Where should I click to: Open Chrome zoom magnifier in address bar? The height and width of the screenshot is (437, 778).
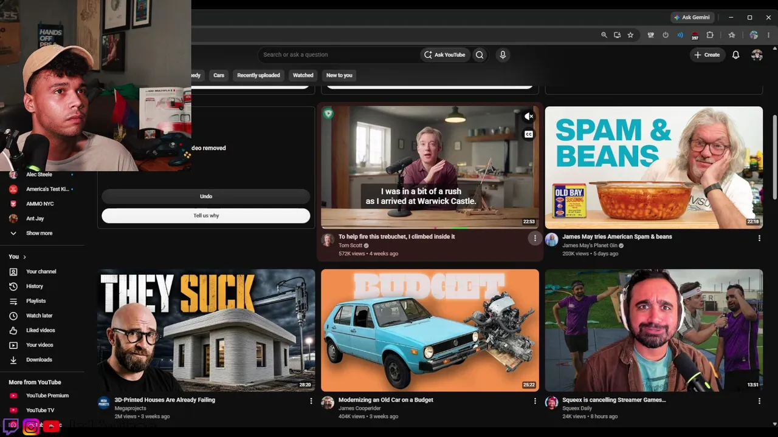click(604, 35)
